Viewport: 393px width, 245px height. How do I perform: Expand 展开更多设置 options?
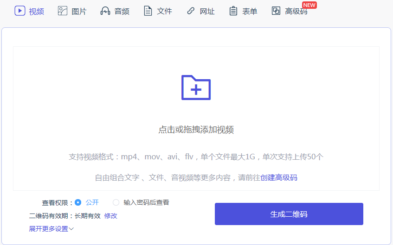(51, 229)
